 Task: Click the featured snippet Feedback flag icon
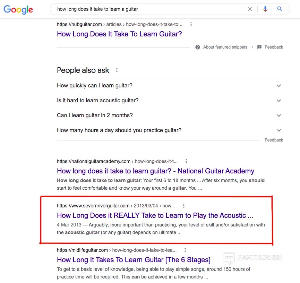click(259, 47)
